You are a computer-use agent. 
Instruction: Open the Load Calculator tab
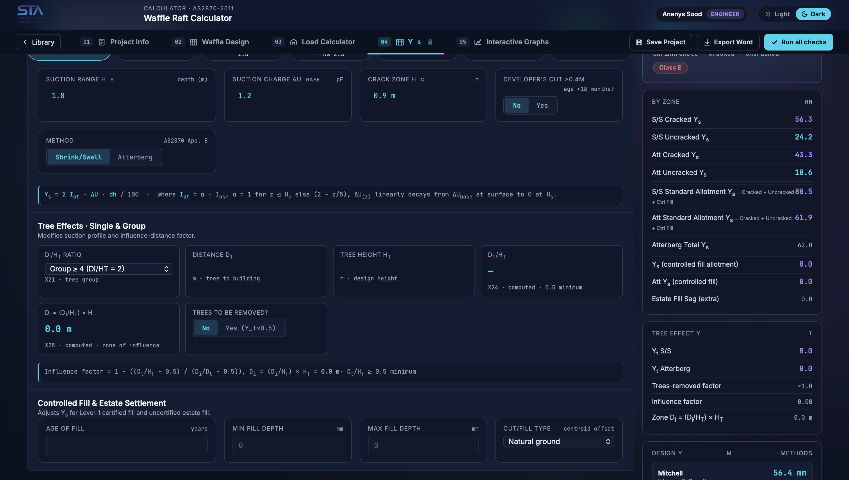[x=313, y=42]
